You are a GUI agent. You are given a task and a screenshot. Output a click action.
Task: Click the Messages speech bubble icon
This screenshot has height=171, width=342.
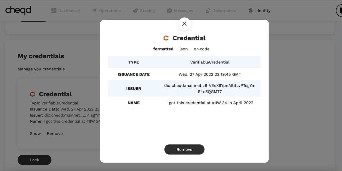(169, 11)
